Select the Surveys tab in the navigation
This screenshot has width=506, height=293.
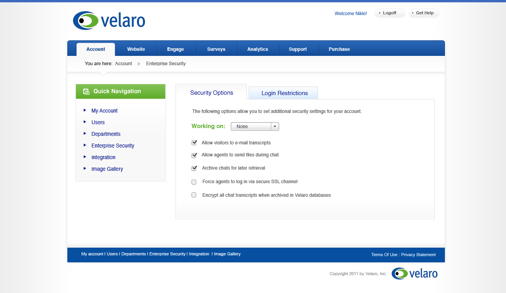click(x=216, y=49)
